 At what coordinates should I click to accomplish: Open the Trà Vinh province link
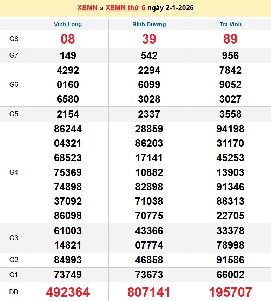coord(230,25)
